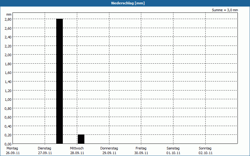Click the 26.09.11 date label
Viewport: 250px width, 156px height.
(13, 153)
